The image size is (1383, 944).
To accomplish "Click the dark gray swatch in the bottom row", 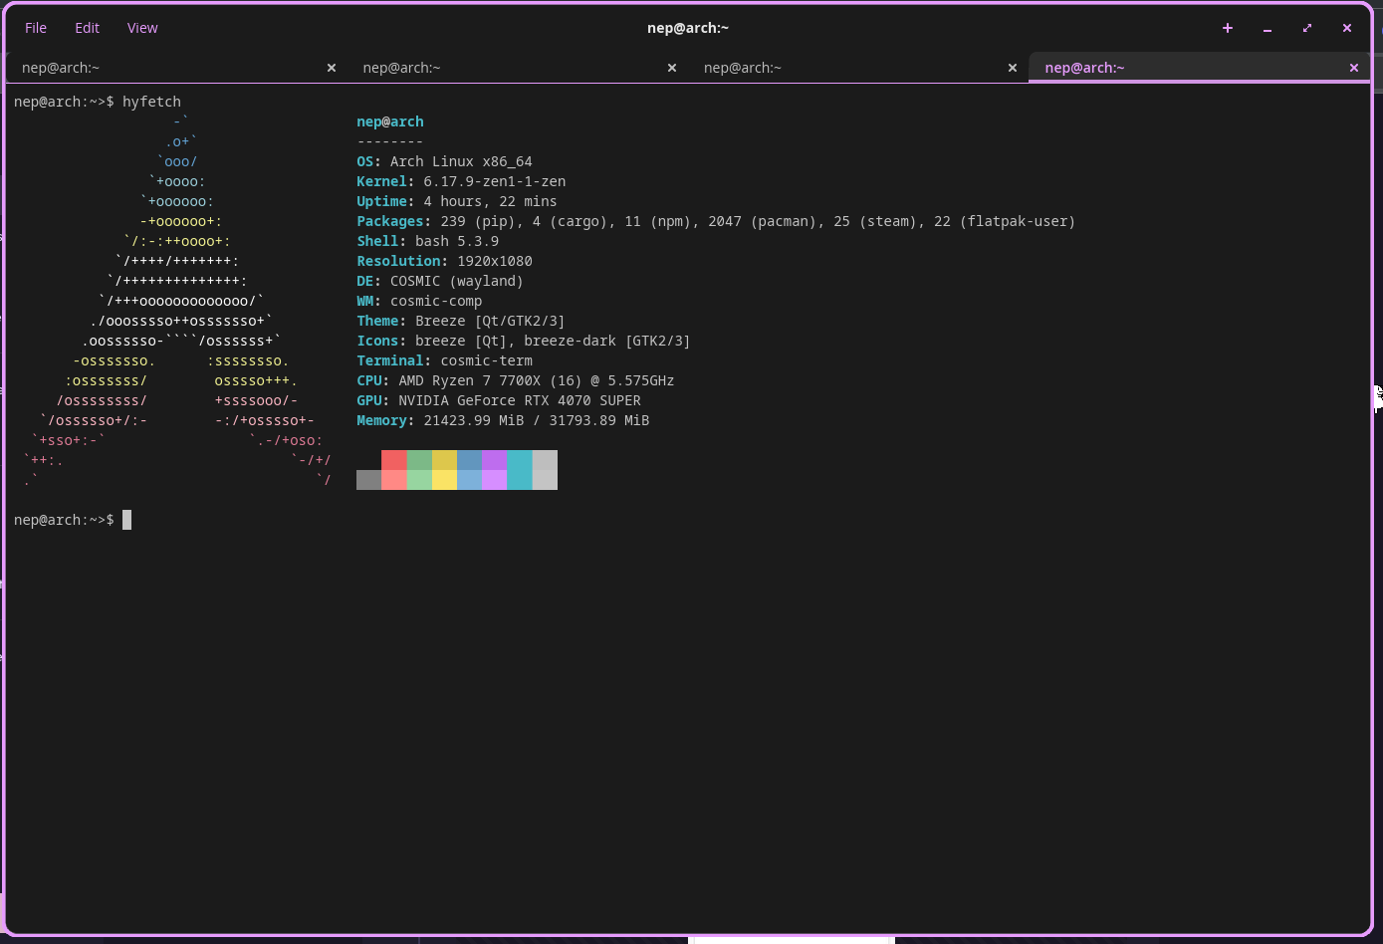I will pos(368,480).
